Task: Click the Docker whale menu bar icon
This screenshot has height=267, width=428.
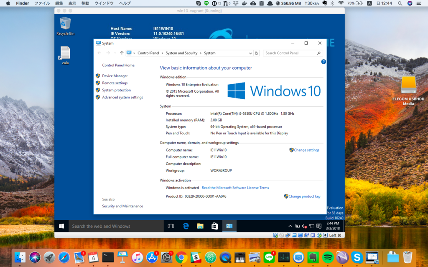Action: [245, 3]
